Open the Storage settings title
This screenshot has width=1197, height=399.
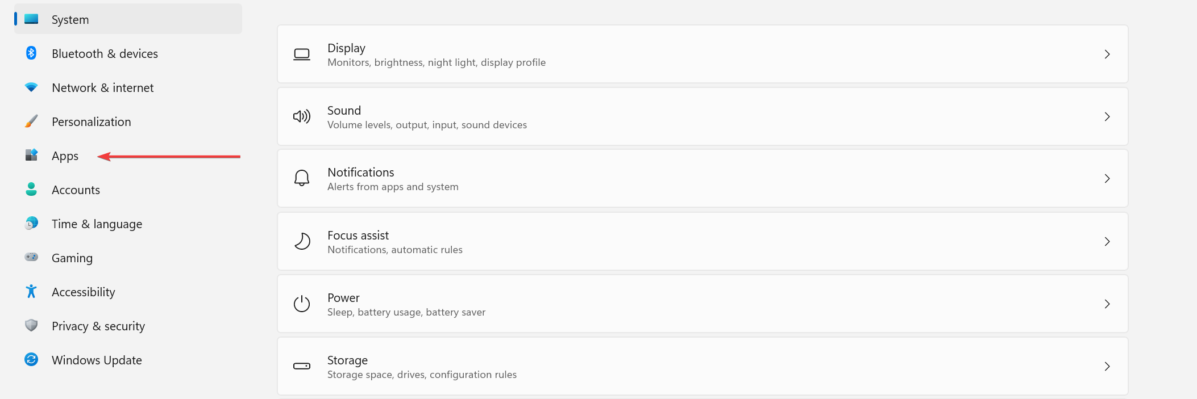tap(347, 360)
